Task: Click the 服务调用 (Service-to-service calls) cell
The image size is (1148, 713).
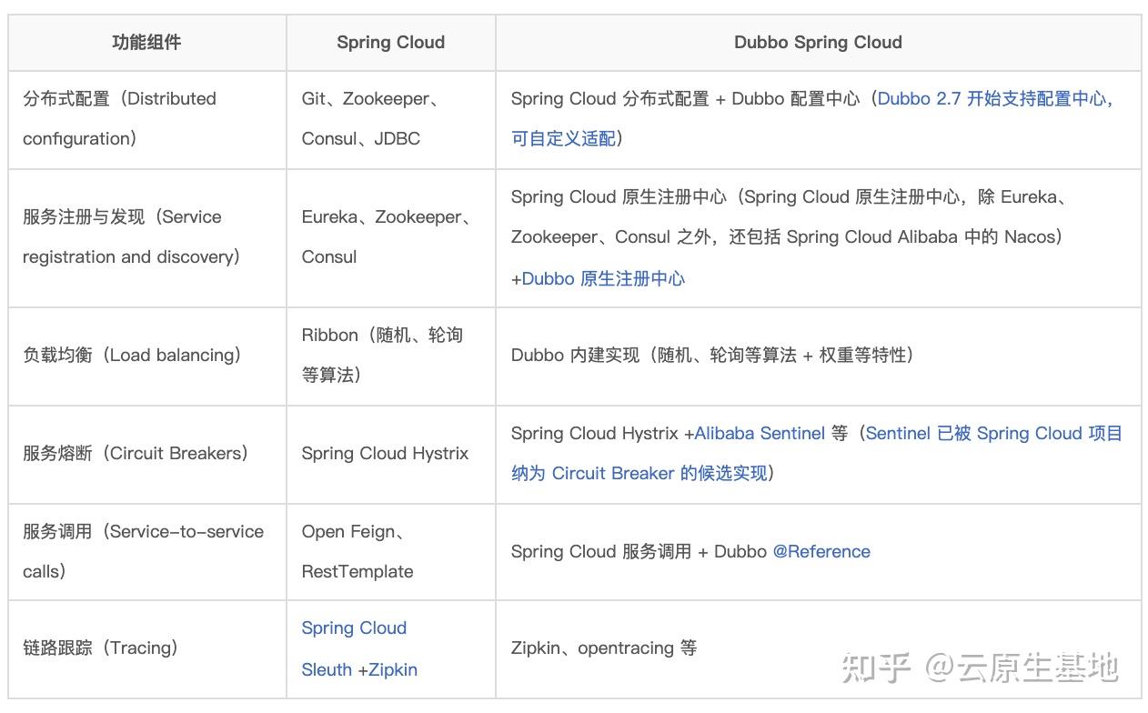Action: 146,551
